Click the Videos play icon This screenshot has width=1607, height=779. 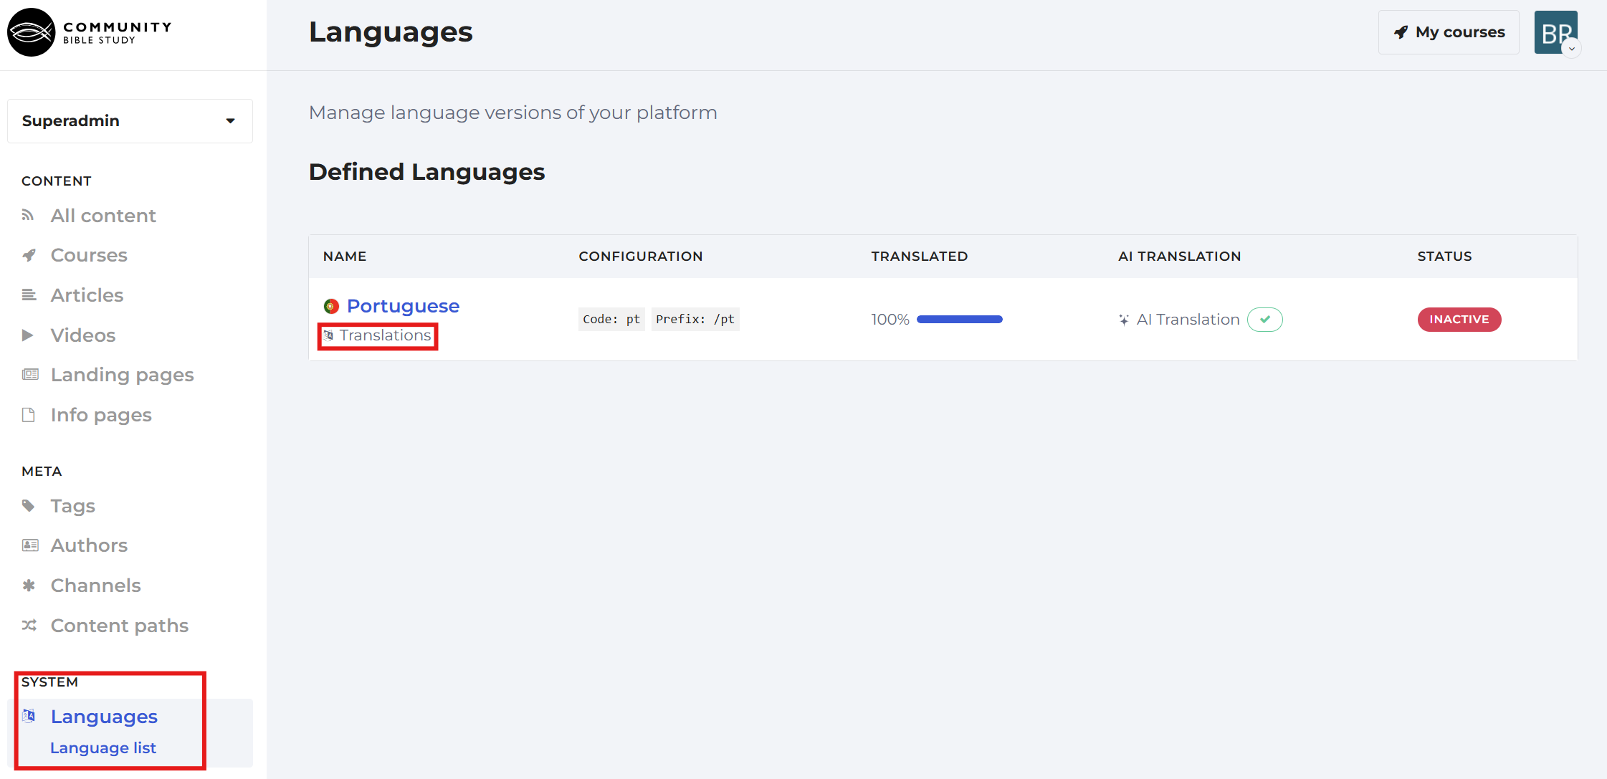coord(28,335)
